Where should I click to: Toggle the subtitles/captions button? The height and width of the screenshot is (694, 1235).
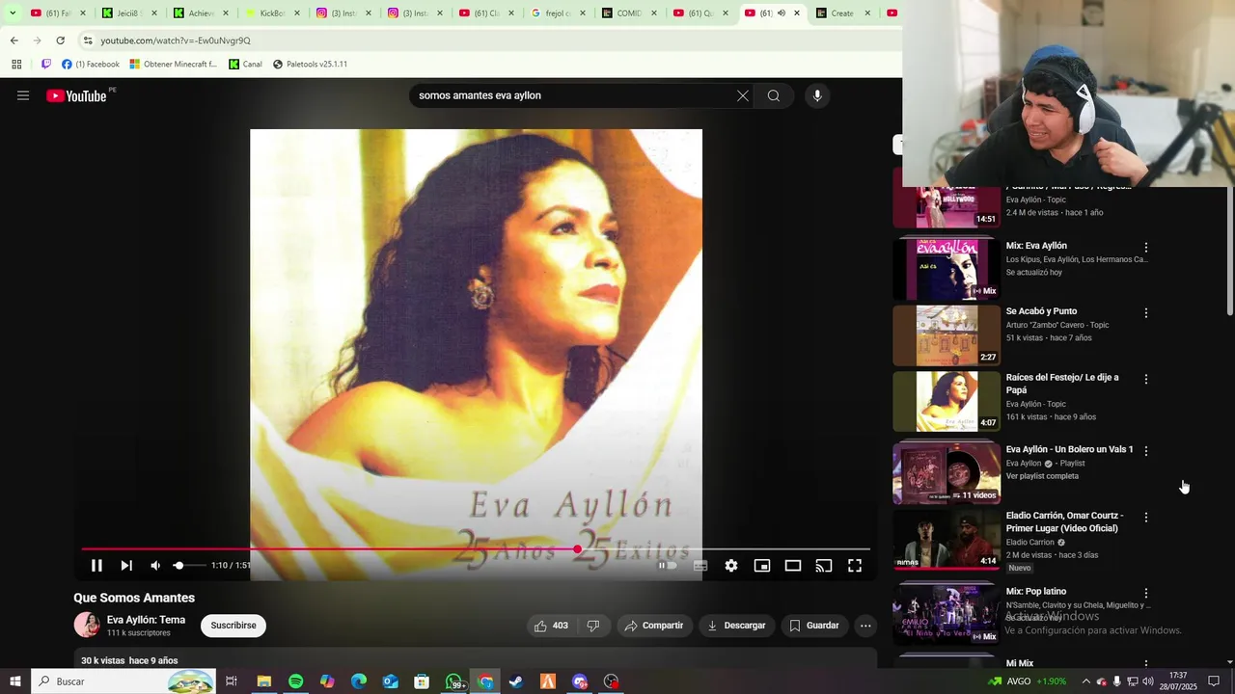click(x=700, y=566)
